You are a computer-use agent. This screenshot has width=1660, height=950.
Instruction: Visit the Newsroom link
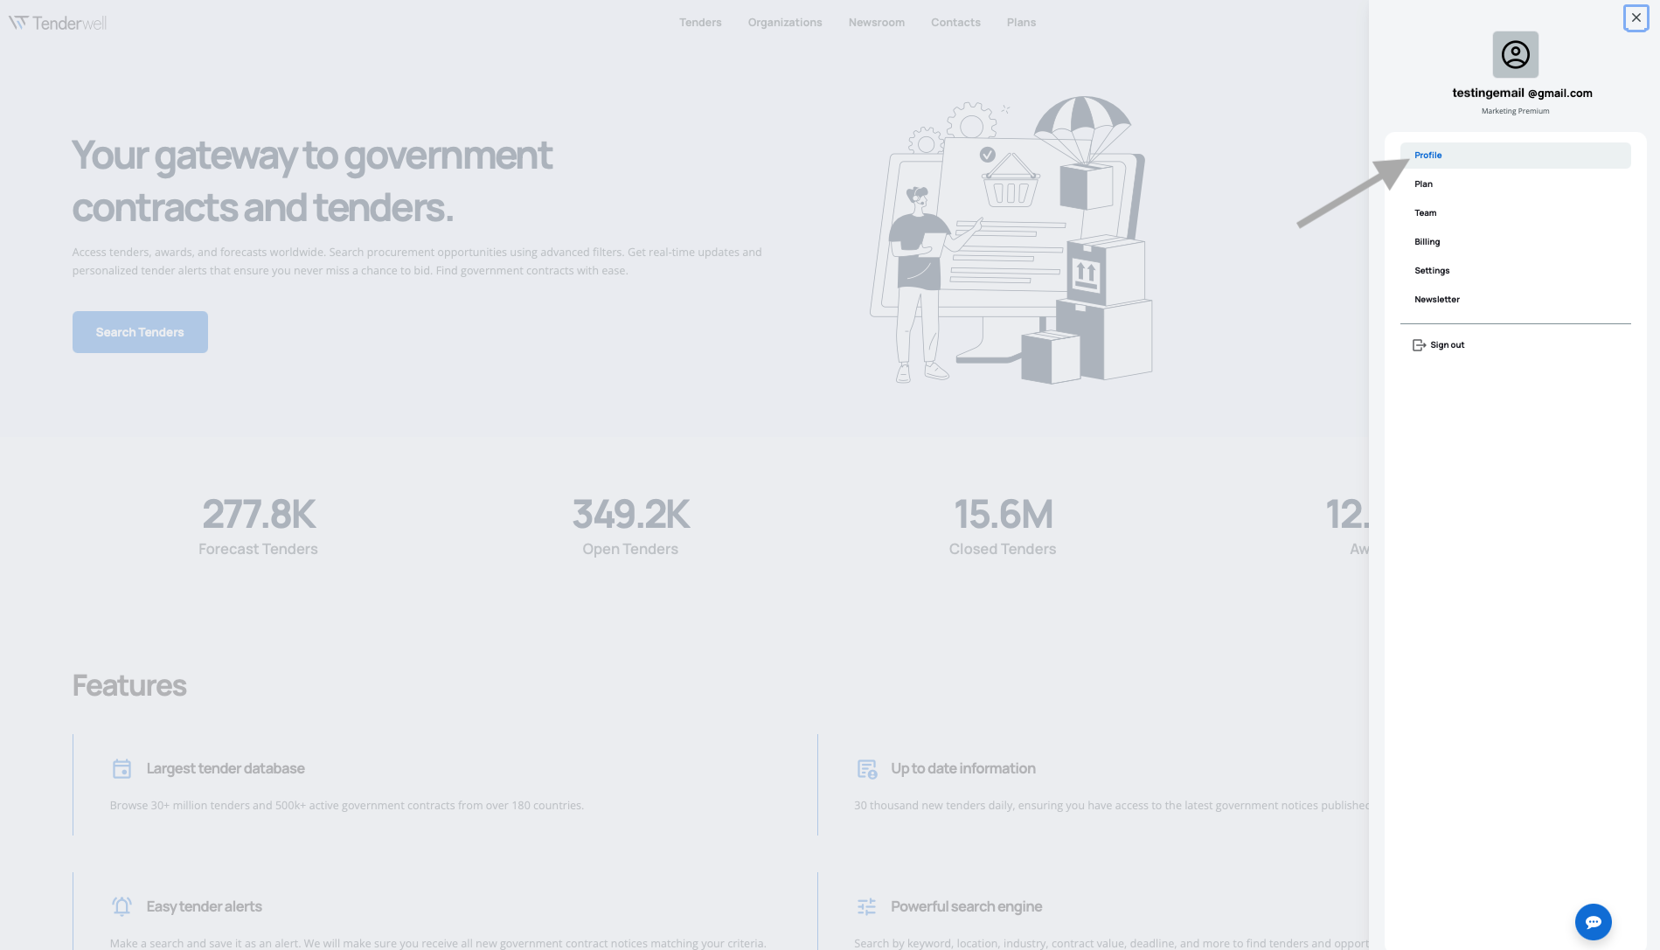pos(876,23)
